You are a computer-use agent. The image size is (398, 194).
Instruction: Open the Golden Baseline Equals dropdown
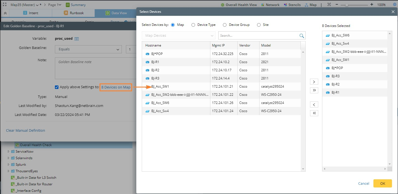pos(88,49)
